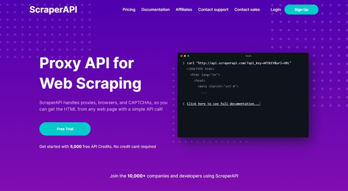Click the 5,000 free API Credits text
This screenshot has height=191, width=348.
91,147
